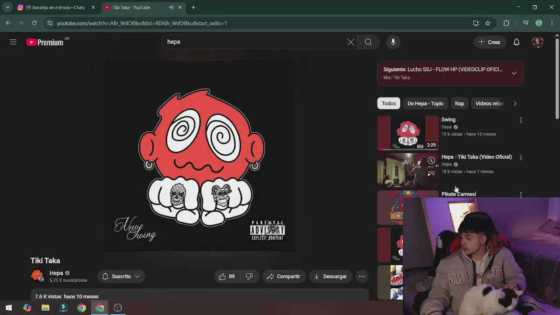Run search with magnifier button
The height and width of the screenshot is (315, 560).
[368, 42]
